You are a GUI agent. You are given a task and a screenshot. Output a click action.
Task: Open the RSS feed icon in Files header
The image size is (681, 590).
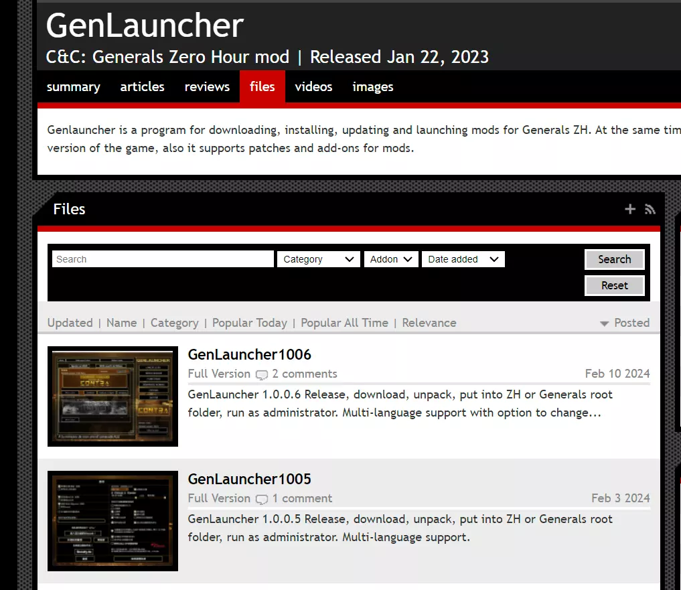650,209
